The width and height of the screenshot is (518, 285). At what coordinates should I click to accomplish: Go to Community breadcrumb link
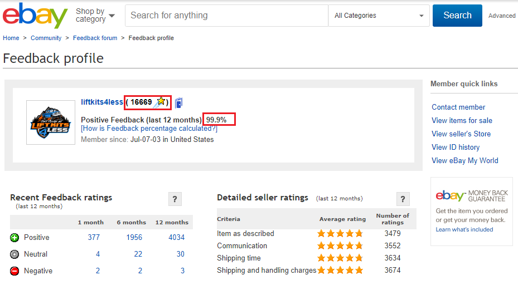pos(46,38)
